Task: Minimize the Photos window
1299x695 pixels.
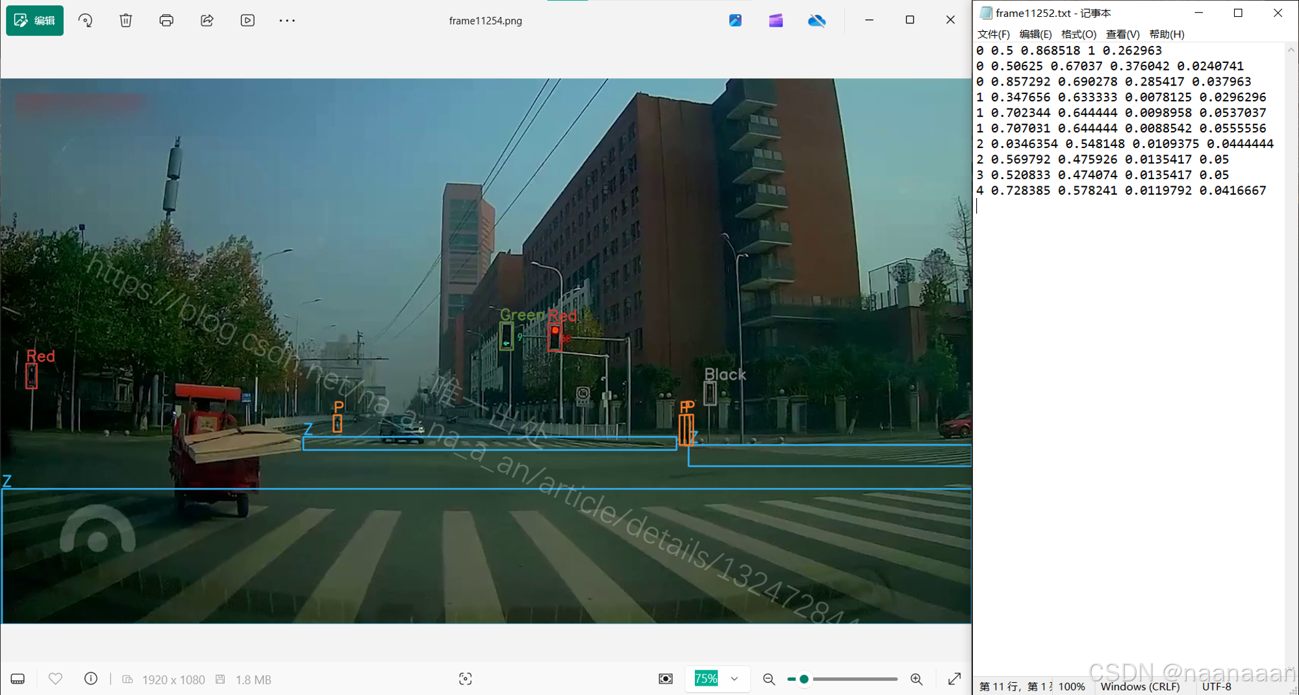Action: (x=869, y=21)
